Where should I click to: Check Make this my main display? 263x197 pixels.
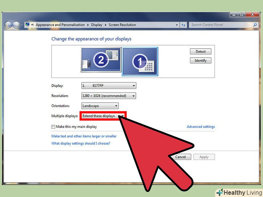pos(53,127)
